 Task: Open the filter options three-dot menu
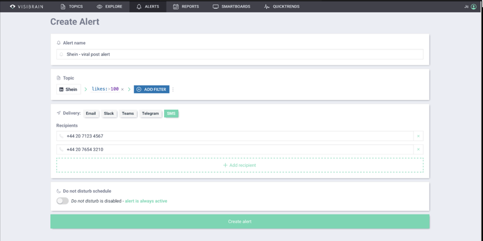[173, 90]
